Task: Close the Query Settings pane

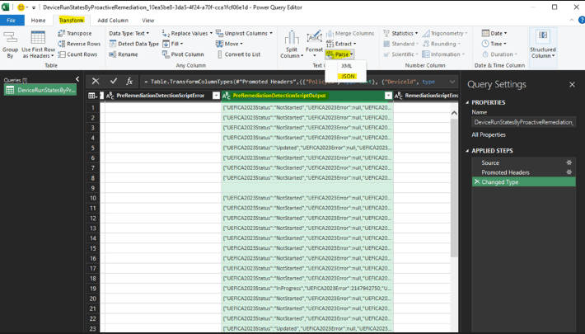Action: pos(572,85)
